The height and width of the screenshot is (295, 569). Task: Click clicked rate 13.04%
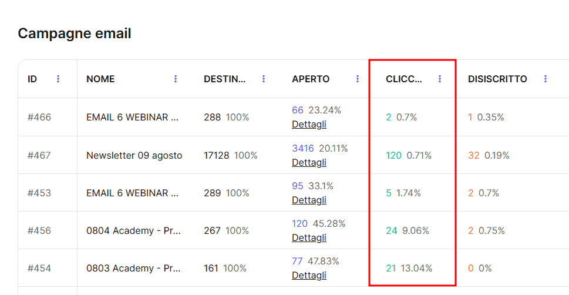click(x=416, y=269)
